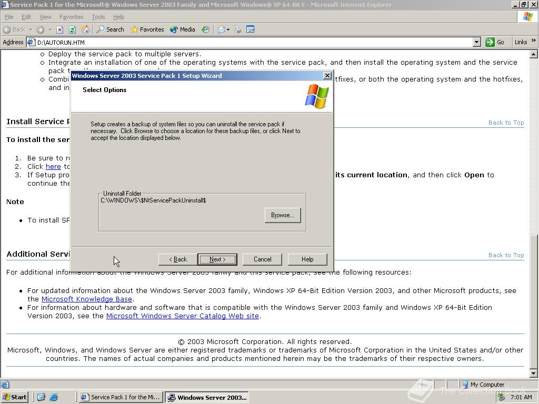Screen dimensions: 539x404
Task: Click the Show Desktop quick launch icon
Action: [x=41, y=397]
